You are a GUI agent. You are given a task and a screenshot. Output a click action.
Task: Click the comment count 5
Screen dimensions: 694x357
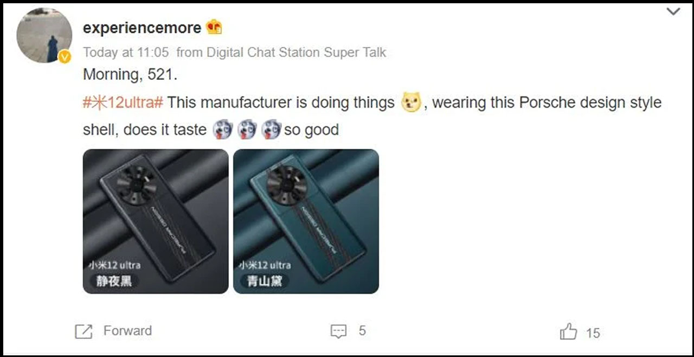pos(362,331)
